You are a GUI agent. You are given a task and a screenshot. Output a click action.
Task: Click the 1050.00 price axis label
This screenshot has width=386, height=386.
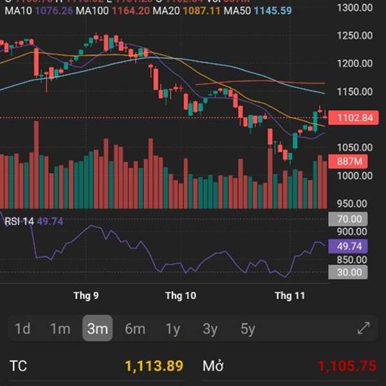pyautogui.click(x=354, y=147)
